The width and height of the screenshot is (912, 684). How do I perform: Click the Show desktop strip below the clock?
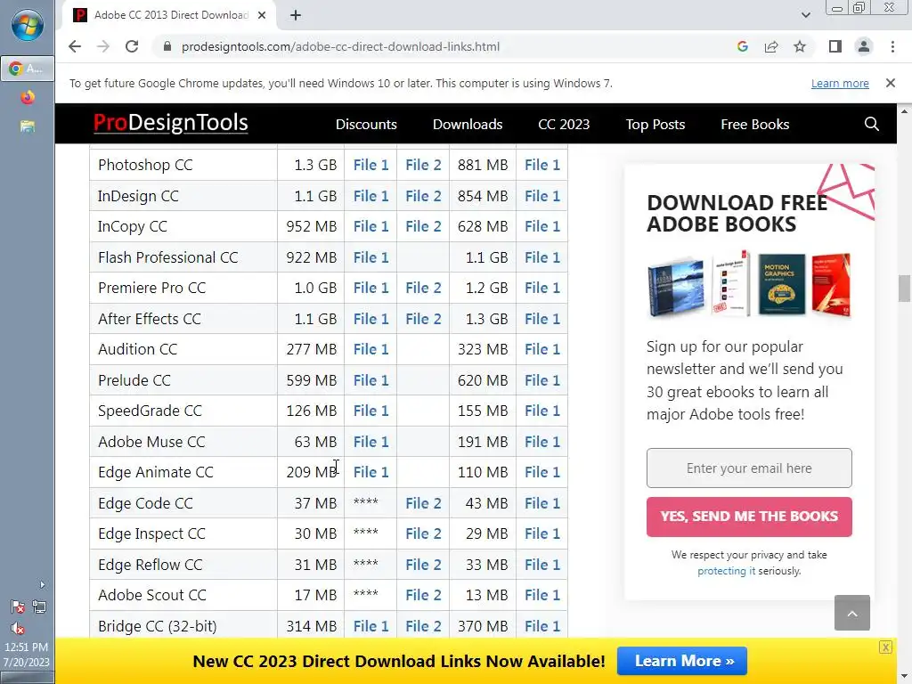point(28,678)
